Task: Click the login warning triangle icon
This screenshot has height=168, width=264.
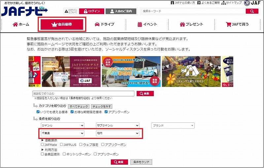Action: 66,11
